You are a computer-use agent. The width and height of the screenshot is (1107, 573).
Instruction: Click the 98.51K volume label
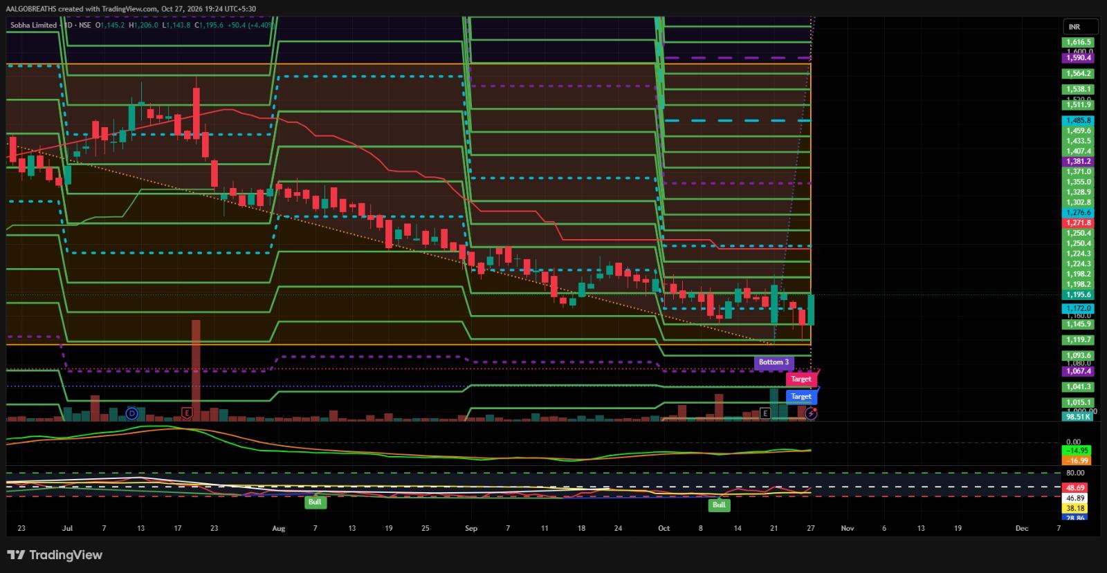1078,417
